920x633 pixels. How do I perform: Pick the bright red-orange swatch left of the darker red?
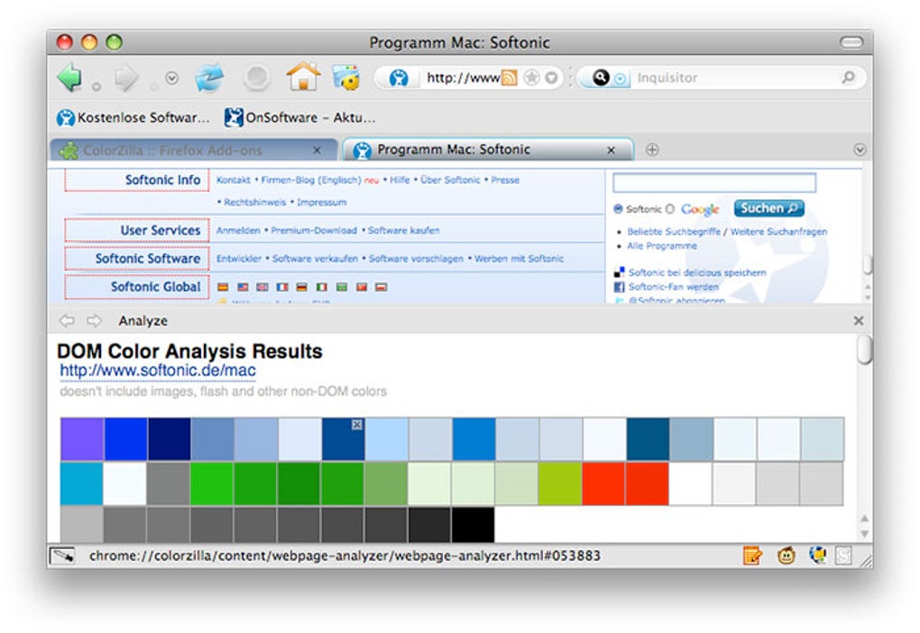point(603,483)
